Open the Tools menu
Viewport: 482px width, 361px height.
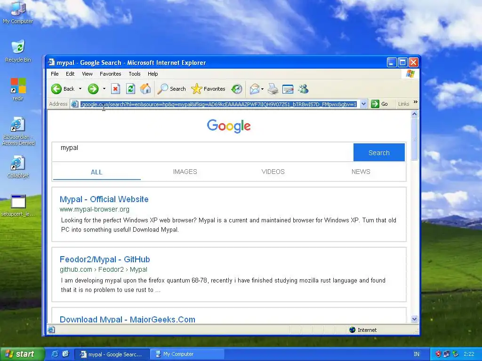click(x=134, y=74)
